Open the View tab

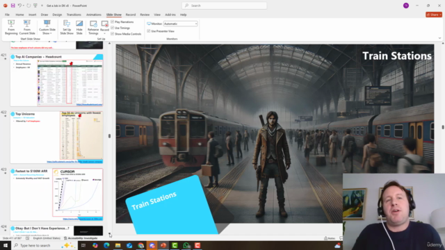point(157,15)
